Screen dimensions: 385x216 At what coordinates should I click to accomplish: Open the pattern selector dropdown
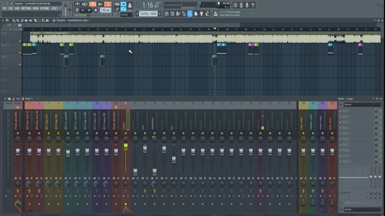pos(149,14)
